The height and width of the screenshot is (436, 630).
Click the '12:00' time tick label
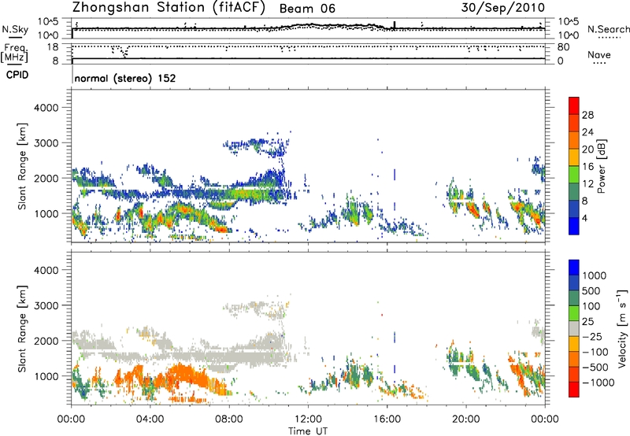[308, 419]
